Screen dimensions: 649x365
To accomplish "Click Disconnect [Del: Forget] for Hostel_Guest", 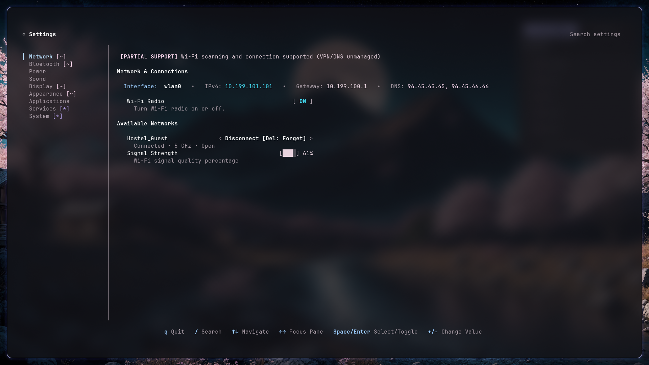I will [x=265, y=139].
